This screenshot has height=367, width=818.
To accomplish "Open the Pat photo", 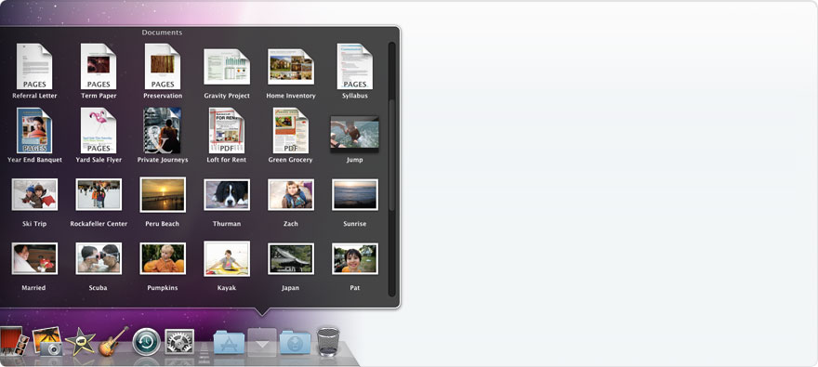I will coord(355,258).
